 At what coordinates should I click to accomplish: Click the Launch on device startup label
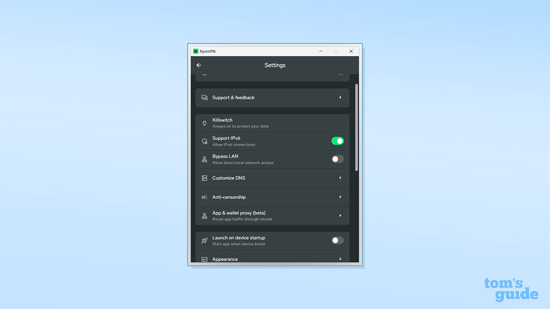tap(238, 238)
